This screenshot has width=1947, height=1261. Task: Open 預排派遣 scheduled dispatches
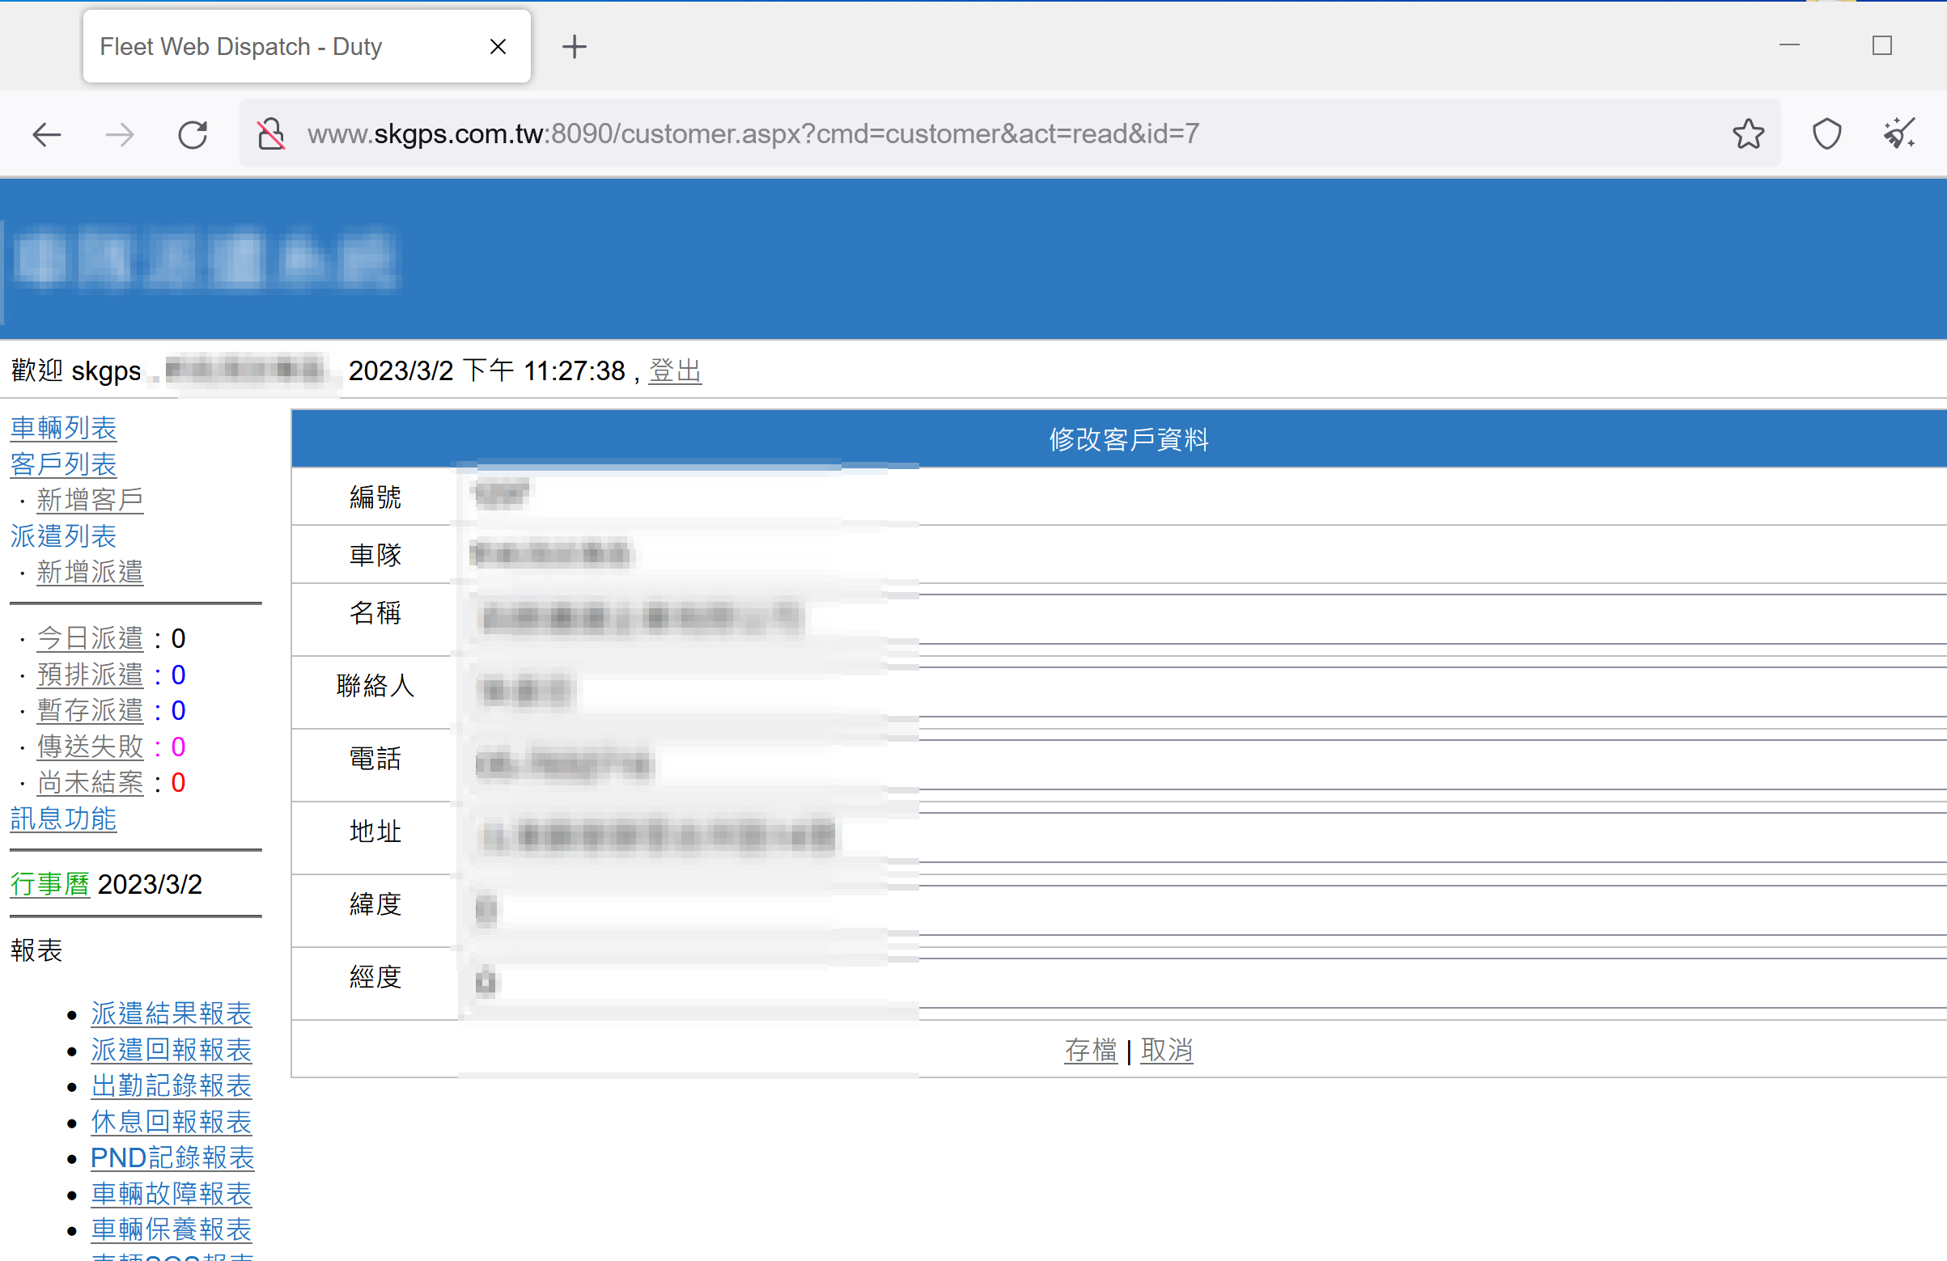point(90,675)
